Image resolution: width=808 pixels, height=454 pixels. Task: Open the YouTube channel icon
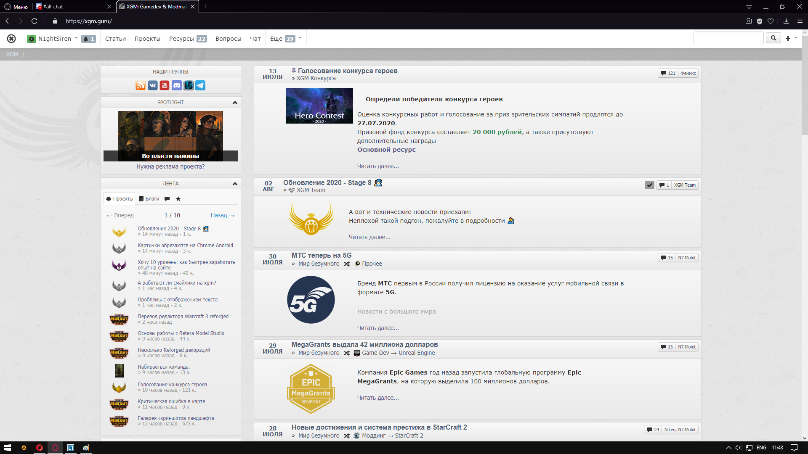click(x=165, y=86)
